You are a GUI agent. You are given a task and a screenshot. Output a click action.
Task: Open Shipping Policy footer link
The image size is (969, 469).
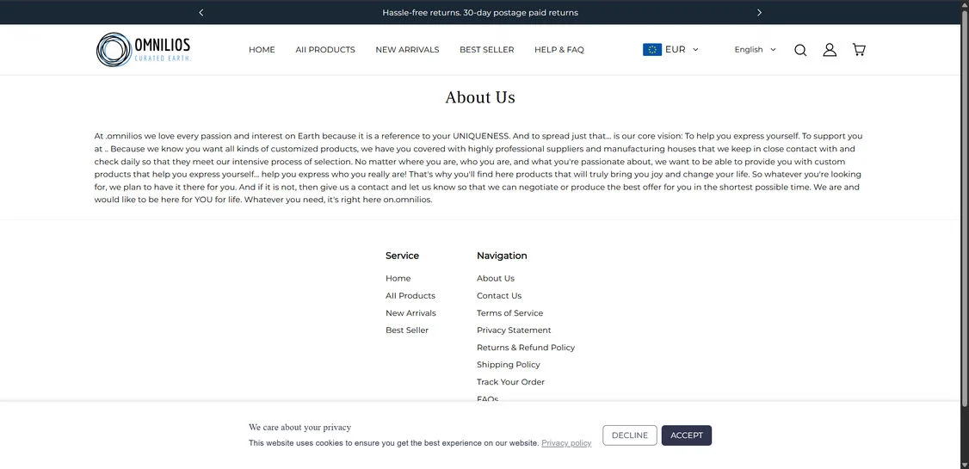[x=508, y=365]
